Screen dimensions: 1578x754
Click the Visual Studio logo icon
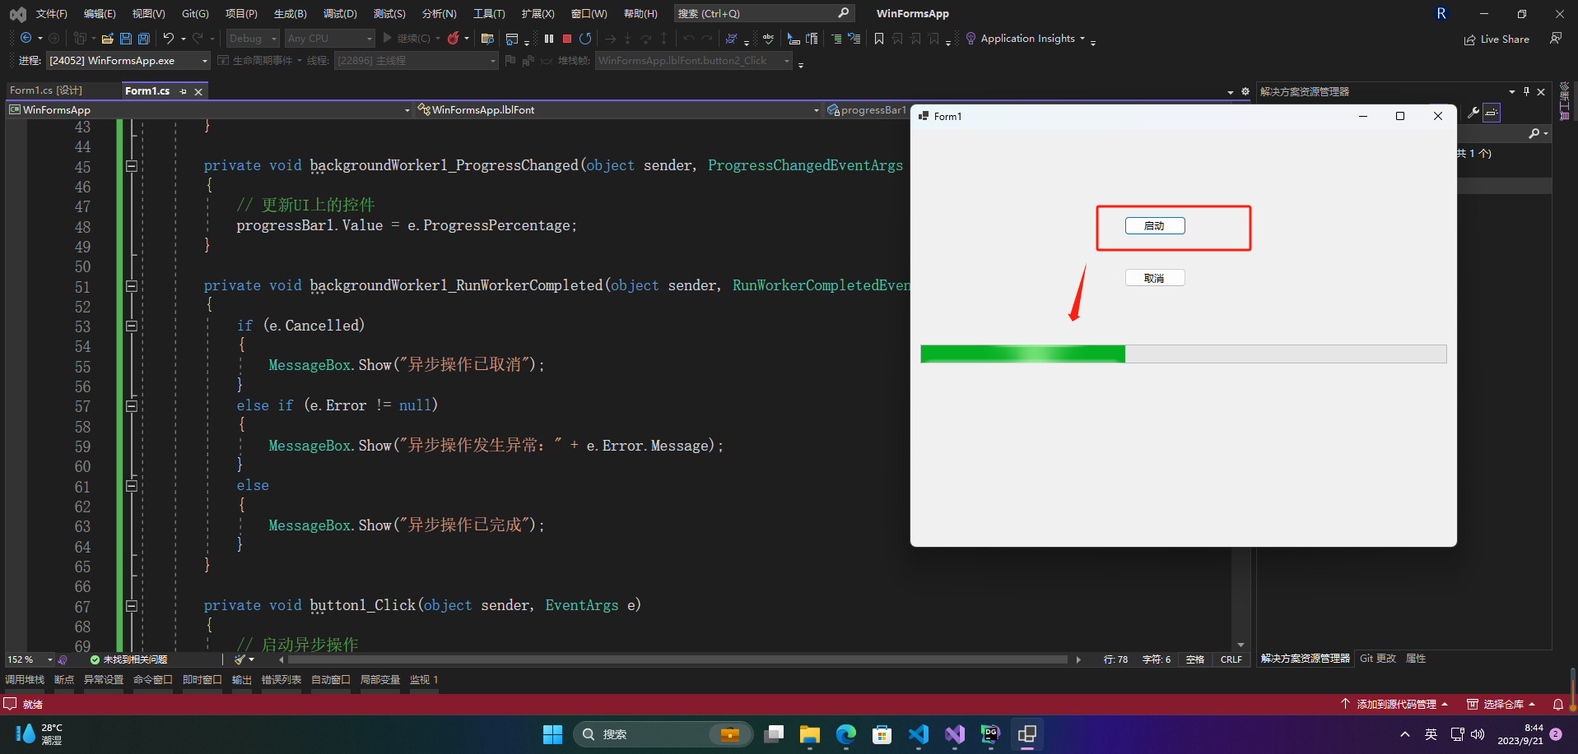pos(17,14)
